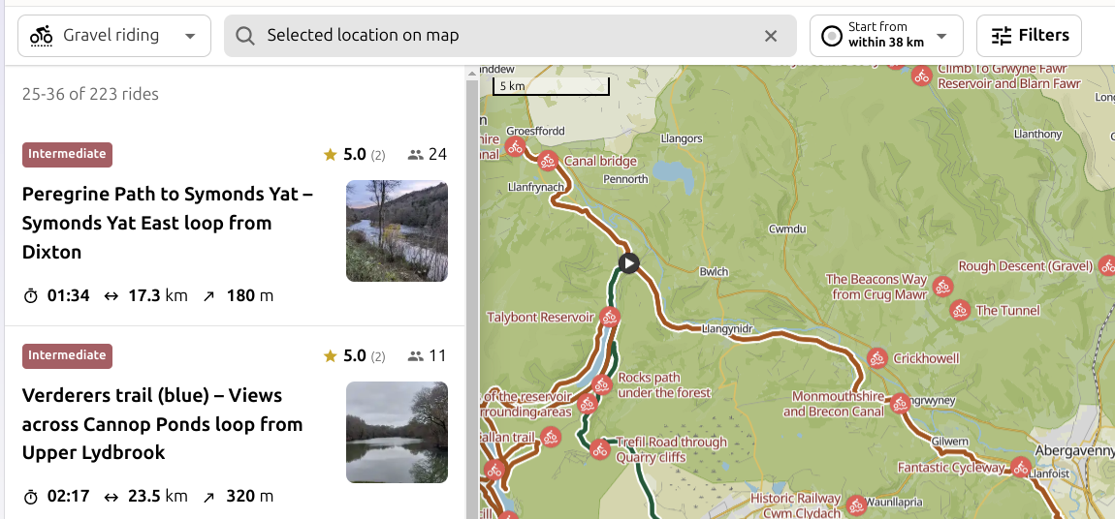Open the Gravel riding sport dropdown
This screenshot has width=1115, height=519.
click(x=114, y=36)
